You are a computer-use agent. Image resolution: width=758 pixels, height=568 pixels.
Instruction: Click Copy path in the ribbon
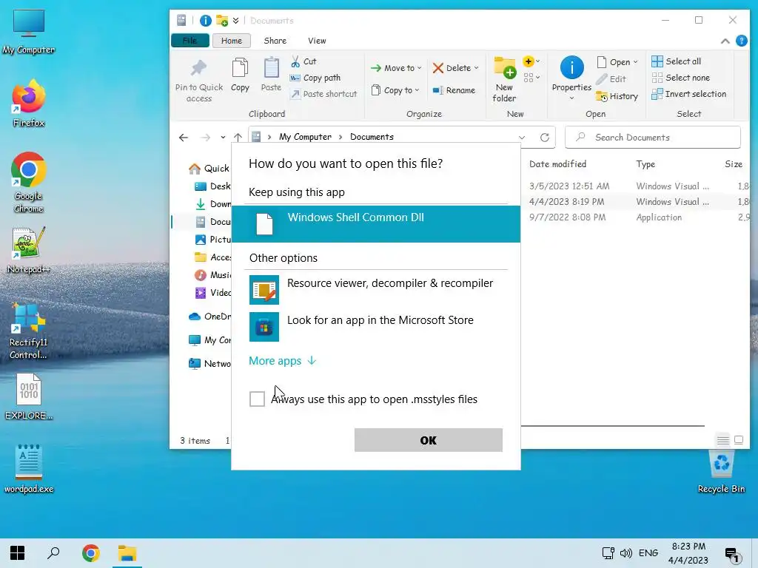tap(315, 78)
